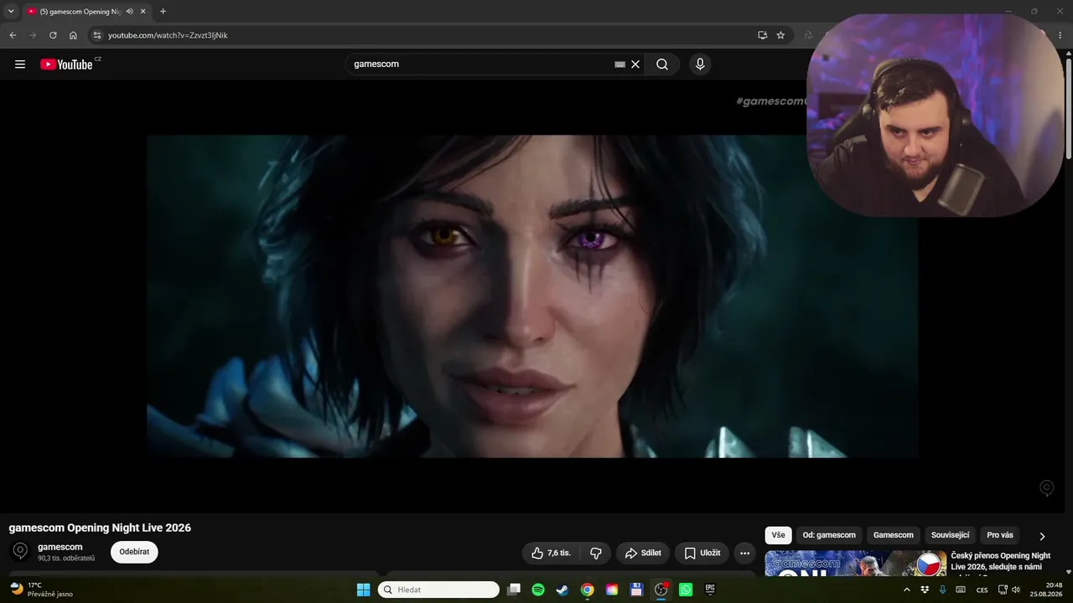
Task: Switch the CES keyboard language
Action: (982, 590)
